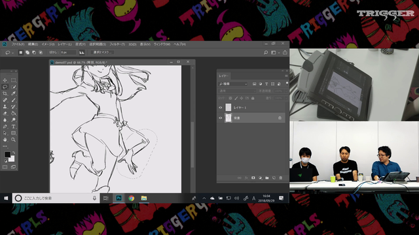Click the lock icon on background layer

pos(280,117)
